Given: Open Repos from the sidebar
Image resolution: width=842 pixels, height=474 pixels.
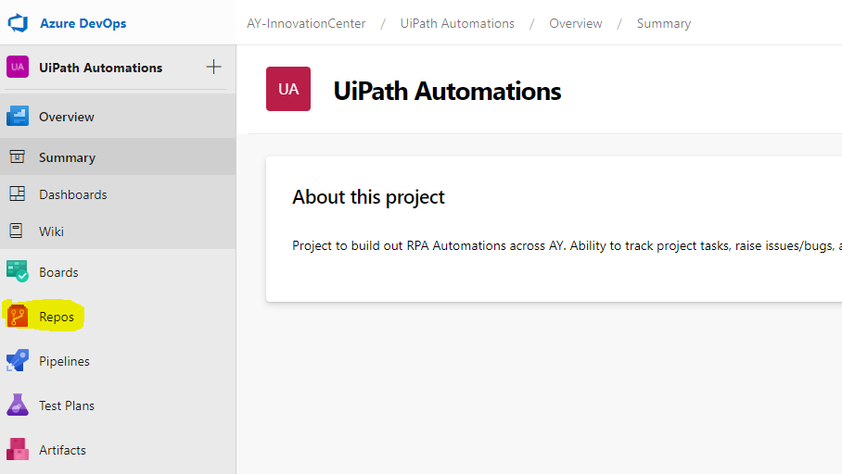Looking at the screenshot, I should click(x=57, y=317).
